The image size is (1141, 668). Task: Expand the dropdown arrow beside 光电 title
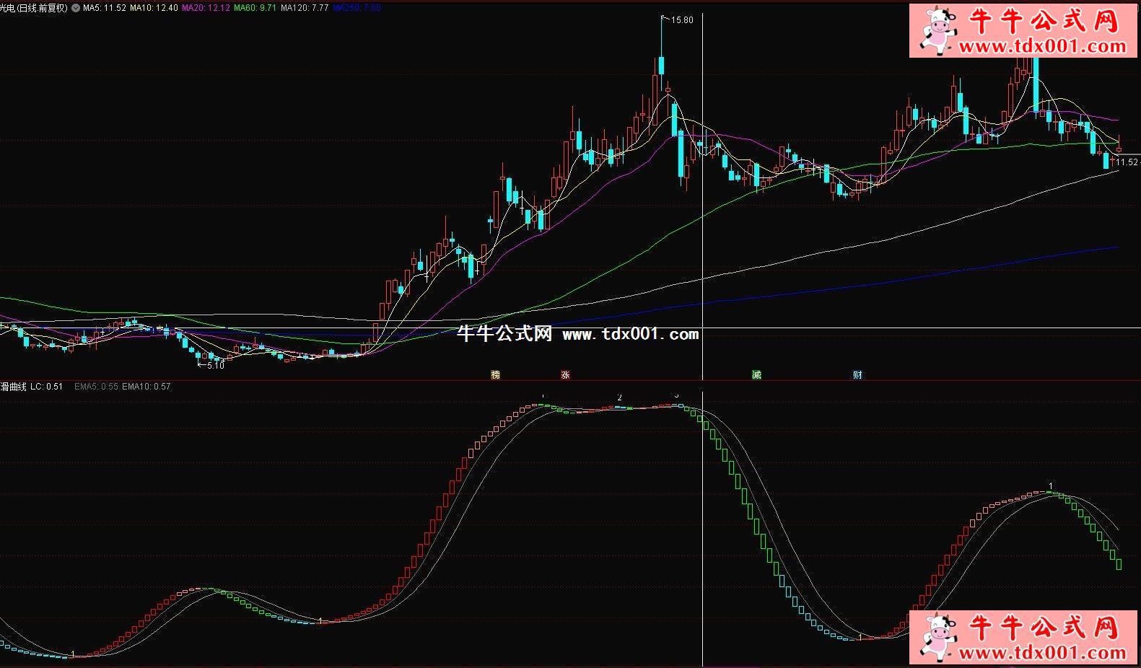(76, 8)
